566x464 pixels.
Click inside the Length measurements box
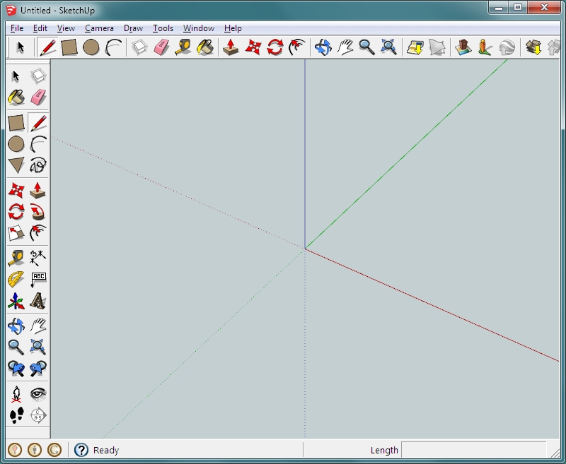pyautogui.click(x=473, y=450)
